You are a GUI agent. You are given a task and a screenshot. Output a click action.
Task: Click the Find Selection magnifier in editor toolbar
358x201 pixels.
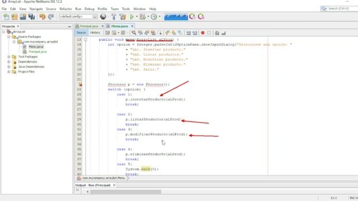coord(134,33)
